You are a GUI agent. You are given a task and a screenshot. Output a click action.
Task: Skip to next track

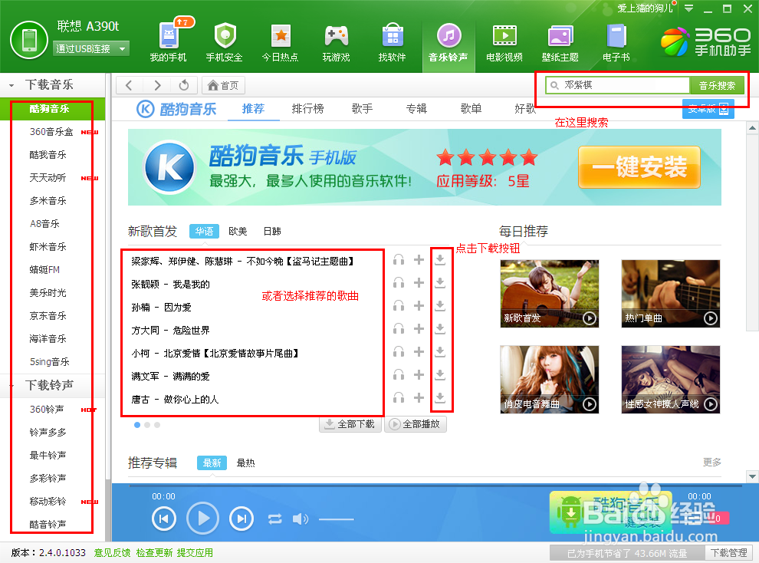tap(241, 519)
